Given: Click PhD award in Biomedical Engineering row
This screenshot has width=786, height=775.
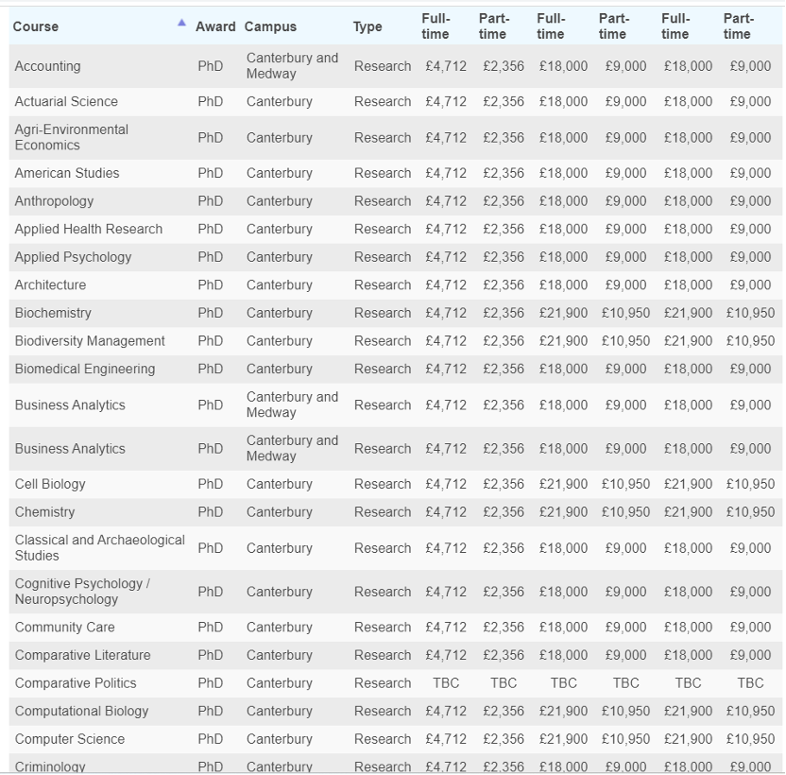Looking at the screenshot, I should [x=211, y=370].
